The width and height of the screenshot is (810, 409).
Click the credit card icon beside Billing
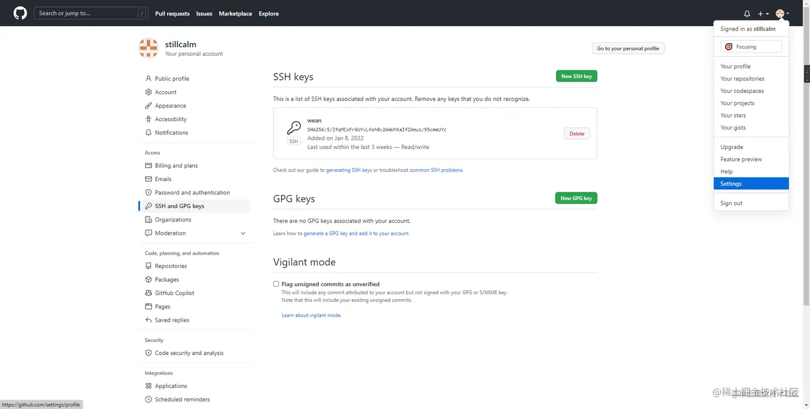pos(148,166)
